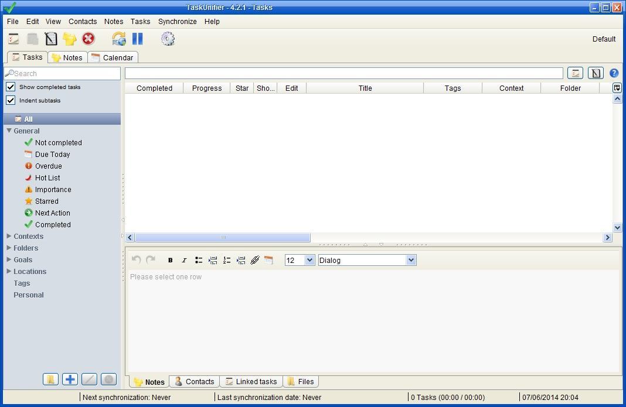Click the notepad-and-pen toolbar icon
The image size is (626, 407).
(51, 39)
